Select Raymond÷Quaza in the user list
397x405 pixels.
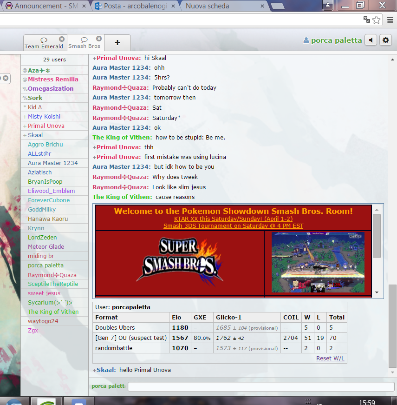(54, 275)
